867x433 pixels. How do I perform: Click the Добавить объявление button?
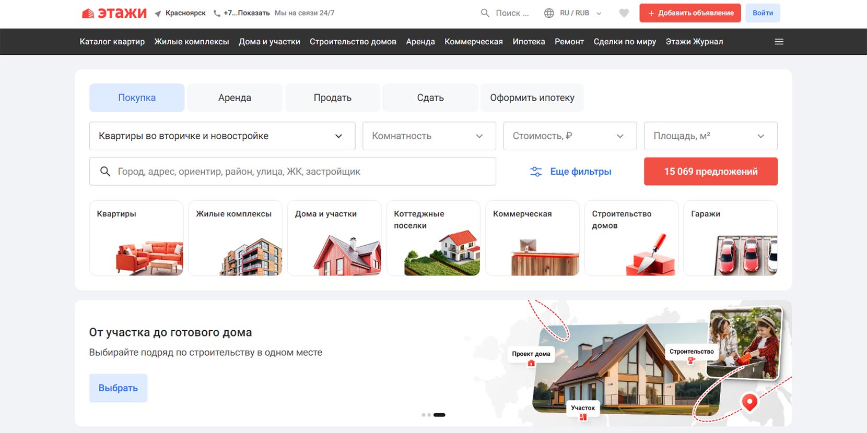690,13
